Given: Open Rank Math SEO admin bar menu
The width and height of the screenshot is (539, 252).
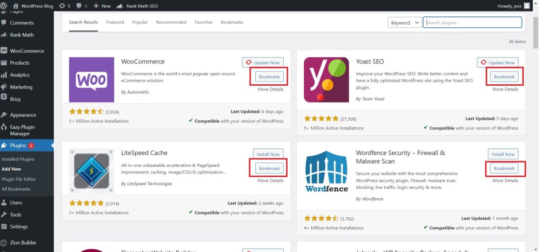Looking at the screenshot, I should (x=137, y=6).
